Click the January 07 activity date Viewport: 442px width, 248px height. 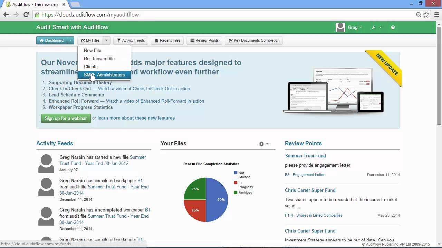pos(68,170)
